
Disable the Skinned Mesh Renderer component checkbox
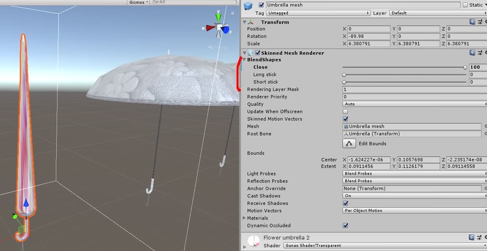point(258,53)
